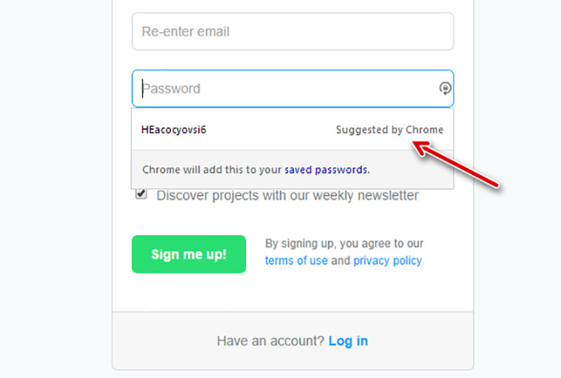Open the privacy policy link

pos(388,260)
